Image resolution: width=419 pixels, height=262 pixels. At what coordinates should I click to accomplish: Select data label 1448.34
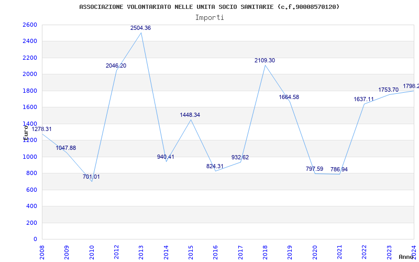click(190, 115)
